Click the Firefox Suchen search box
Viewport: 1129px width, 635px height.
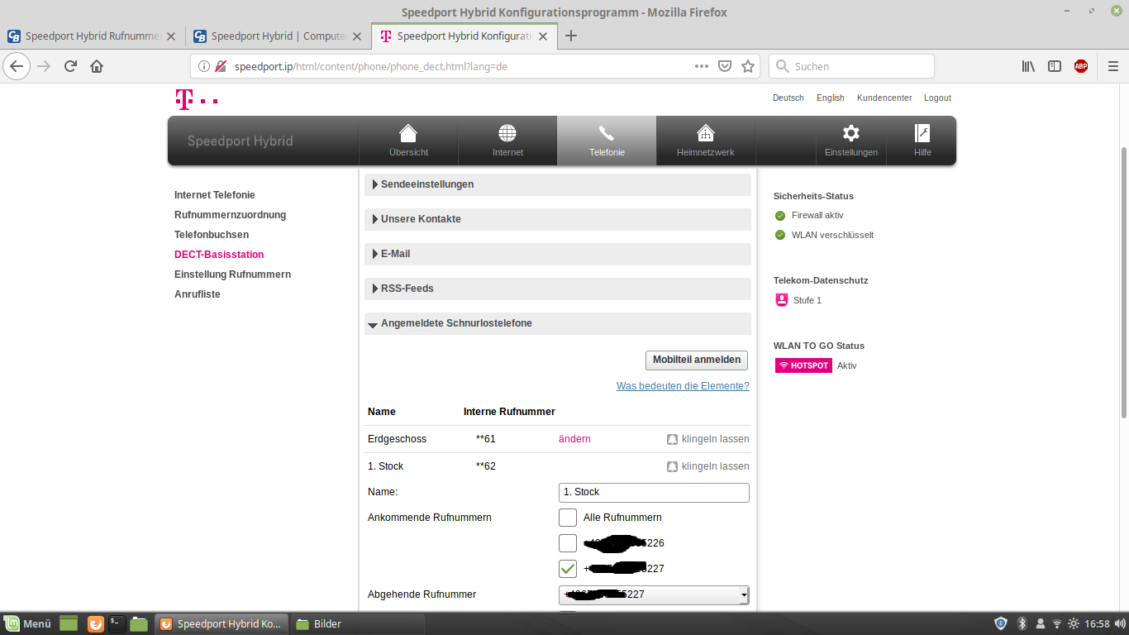[x=851, y=66]
